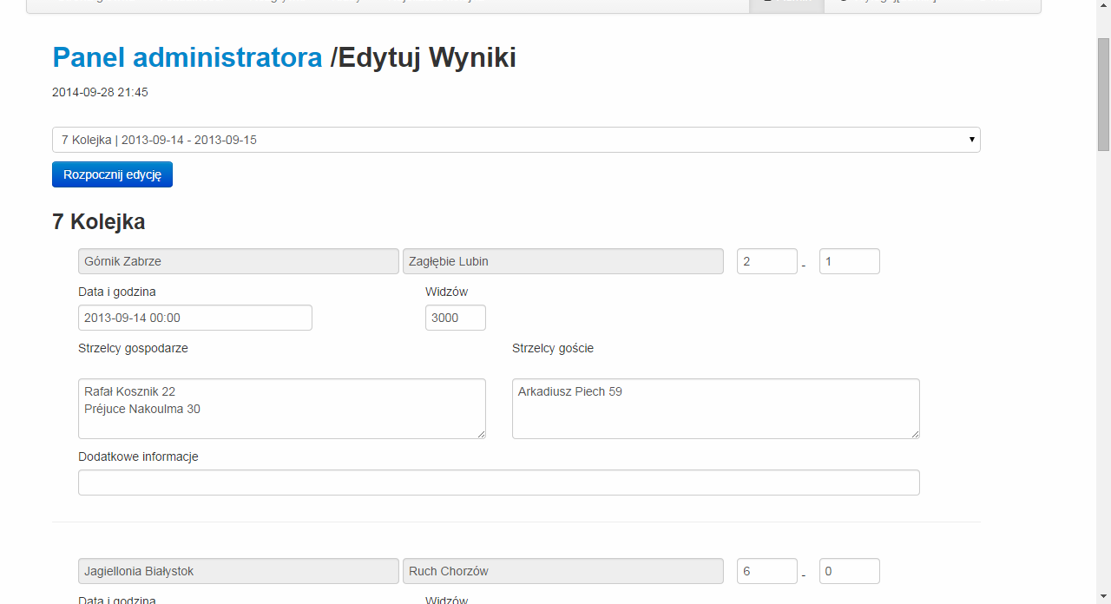The height and width of the screenshot is (604, 1111).
Task: Click into the Strzelcy gospodarze text area
Action: (x=281, y=409)
